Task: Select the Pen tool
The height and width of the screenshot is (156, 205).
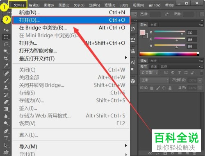Action: pyautogui.click(x=6, y=131)
